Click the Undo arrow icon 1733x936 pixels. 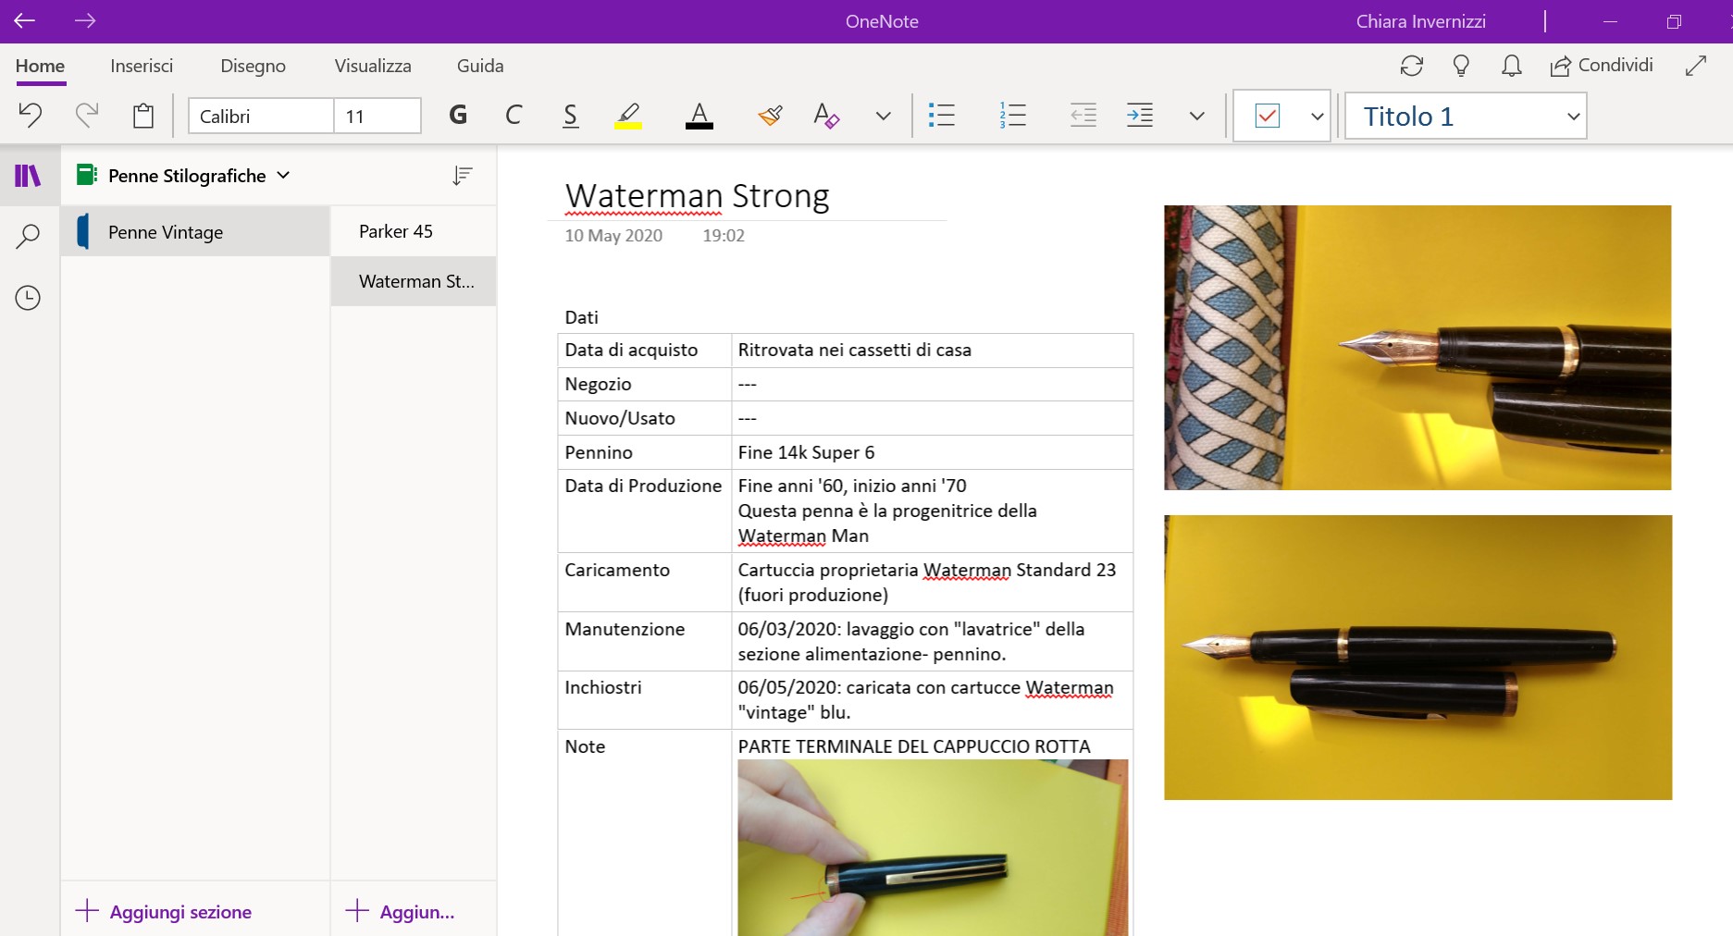[31, 116]
